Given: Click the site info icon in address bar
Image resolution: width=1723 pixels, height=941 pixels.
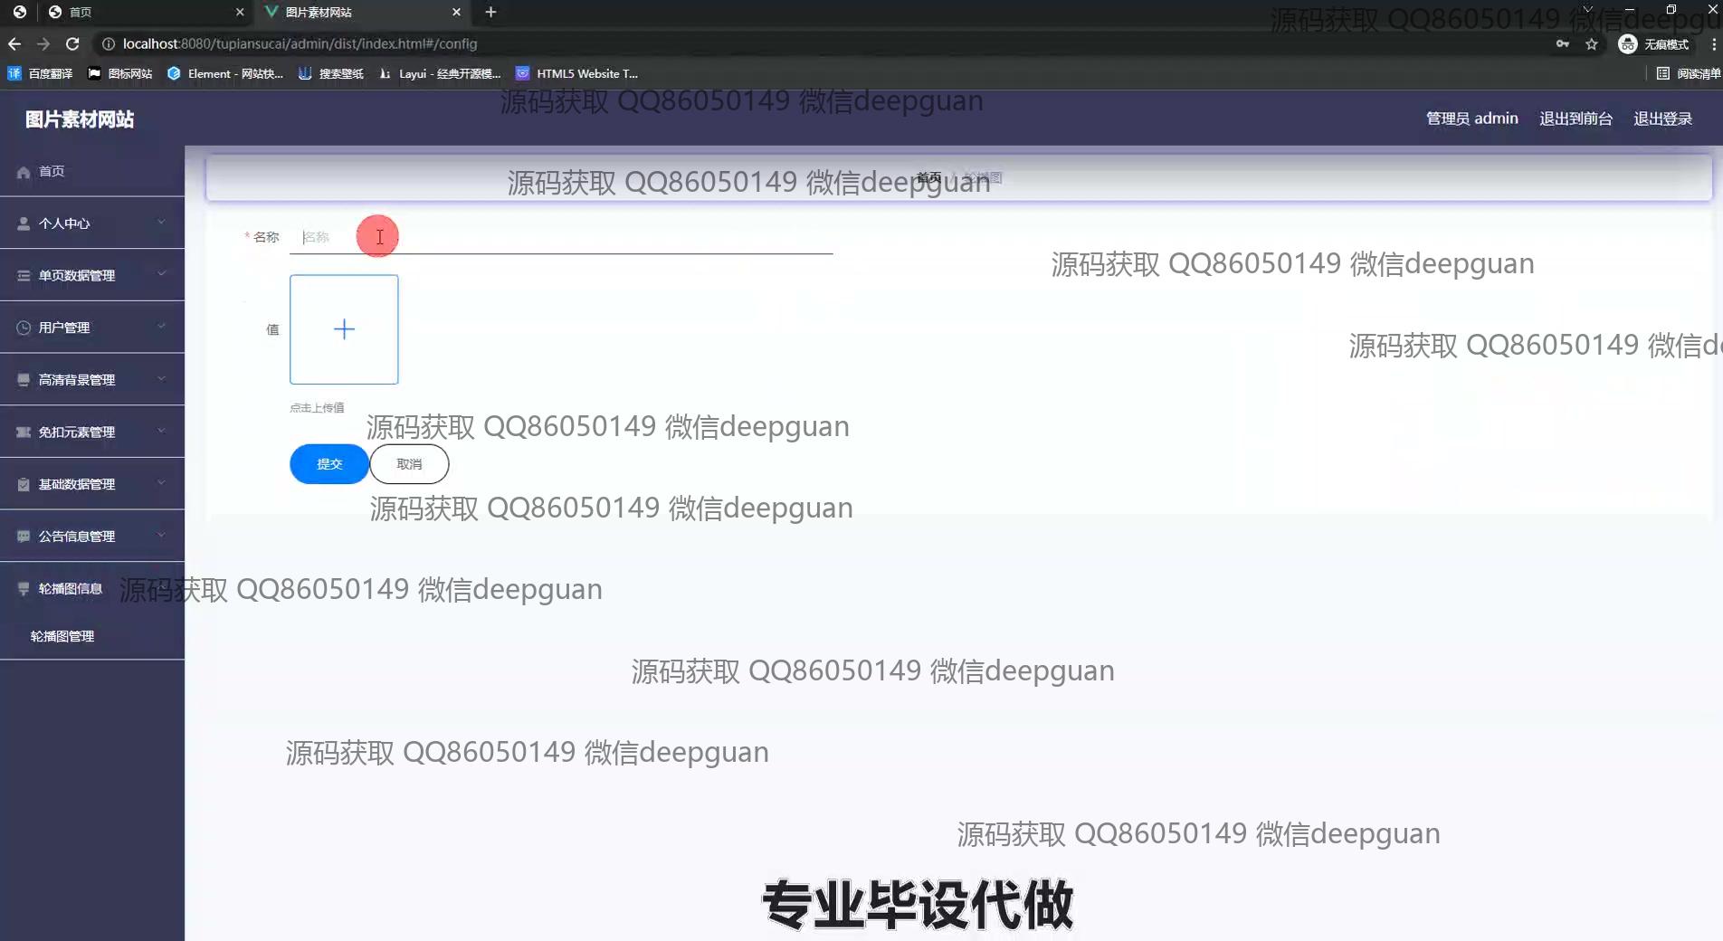Looking at the screenshot, I should pos(109,43).
